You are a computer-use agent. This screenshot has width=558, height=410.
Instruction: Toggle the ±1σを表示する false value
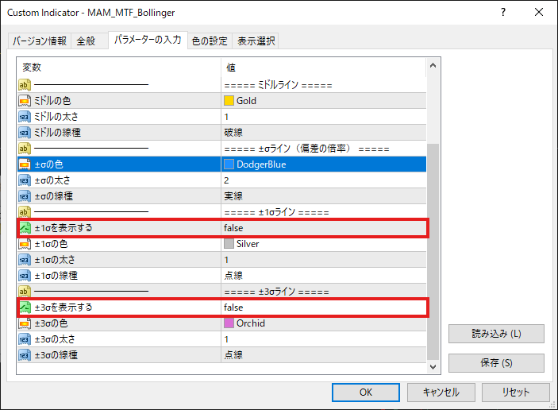tap(324, 228)
